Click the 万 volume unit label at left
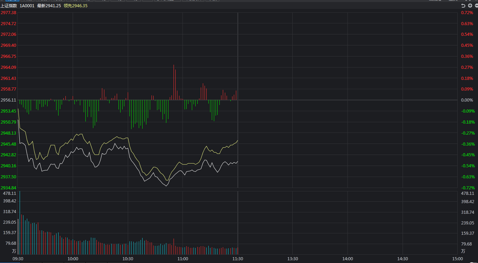Screen dimensions: 478x263 click(14, 251)
